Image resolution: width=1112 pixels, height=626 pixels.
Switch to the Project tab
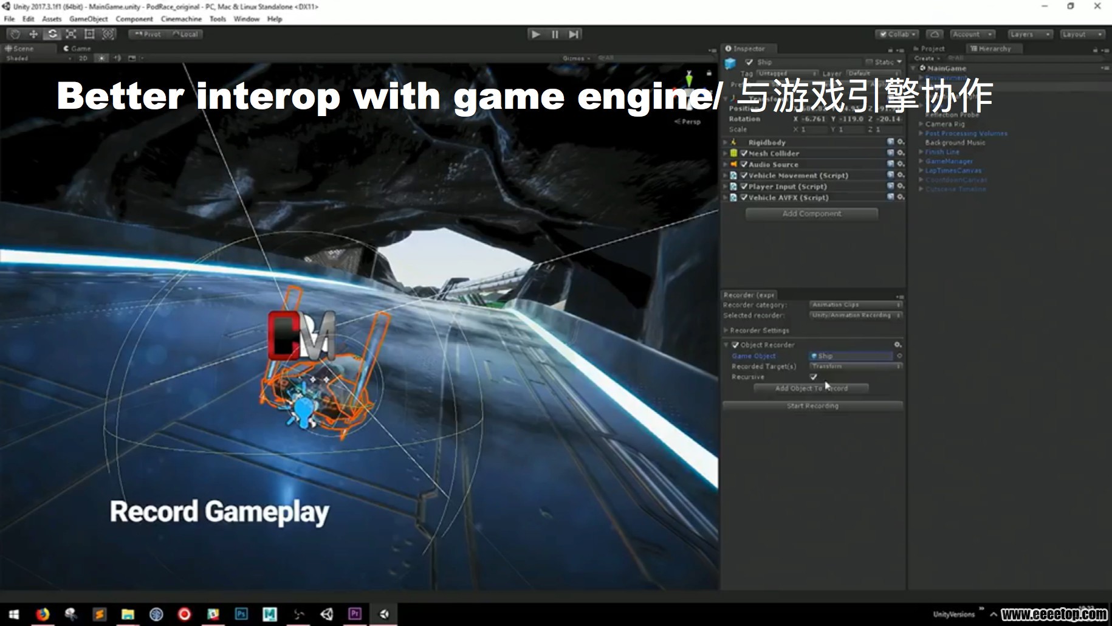pos(929,48)
